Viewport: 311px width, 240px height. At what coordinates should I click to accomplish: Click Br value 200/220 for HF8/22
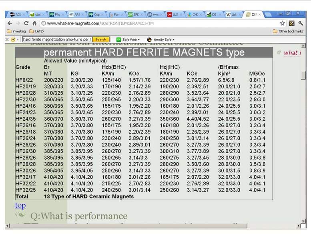pyautogui.click(x=54, y=80)
